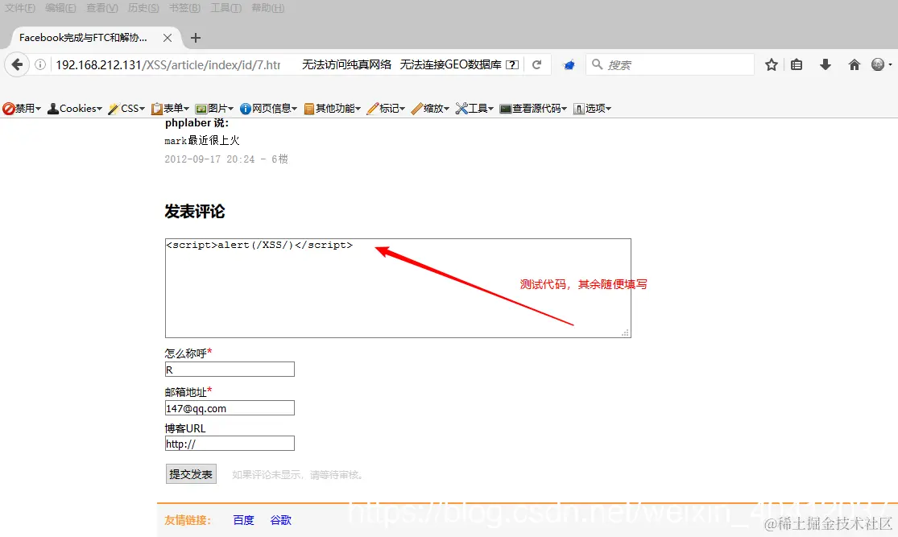The image size is (898, 537).
Task: Reload the page with the refresh icon
Action: (x=536, y=64)
